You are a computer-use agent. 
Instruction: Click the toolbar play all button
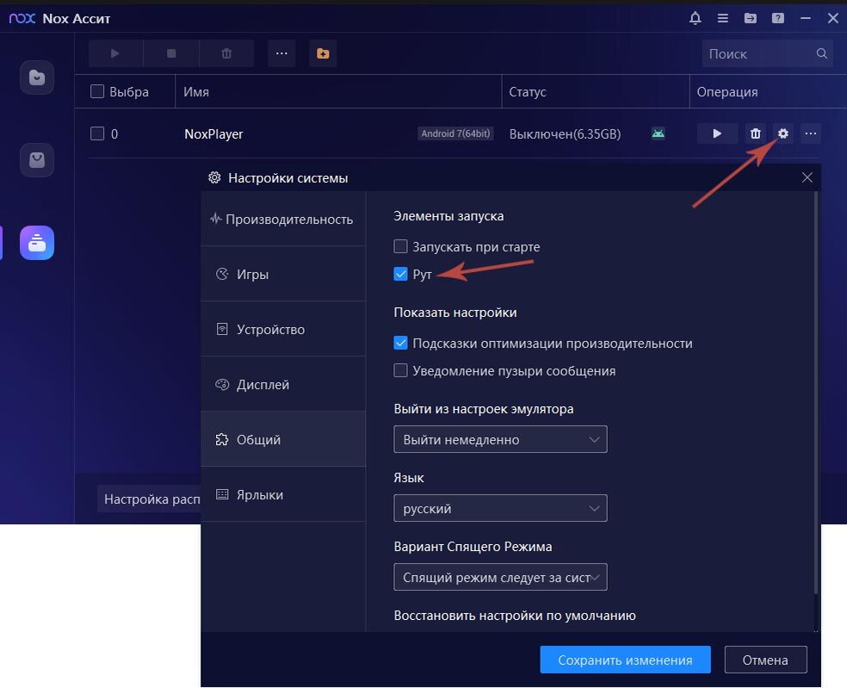pyautogui.click(x=115, y=53)
